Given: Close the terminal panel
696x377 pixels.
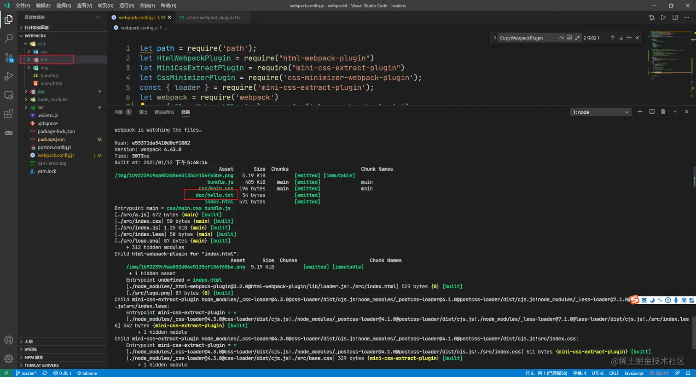Looking at the screenshot, I should point(686,112).
